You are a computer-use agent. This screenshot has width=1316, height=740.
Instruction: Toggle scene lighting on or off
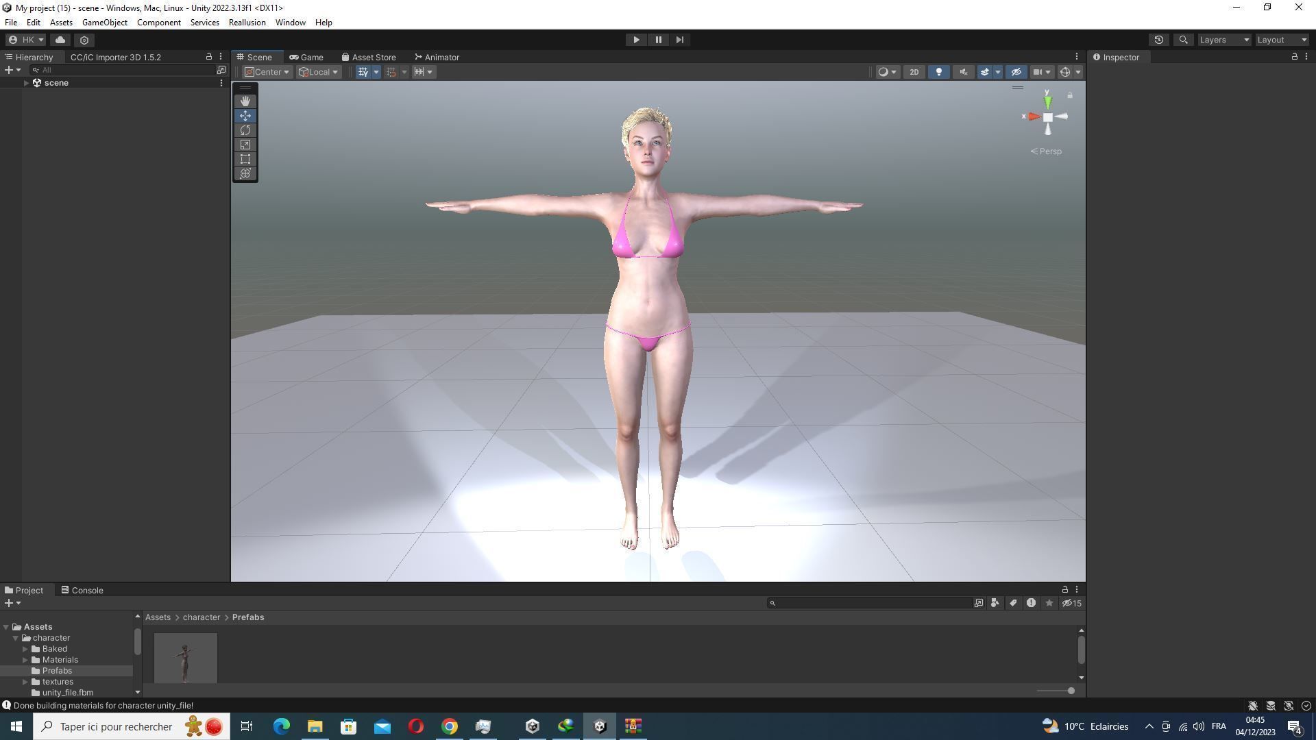tap(938, 72)
